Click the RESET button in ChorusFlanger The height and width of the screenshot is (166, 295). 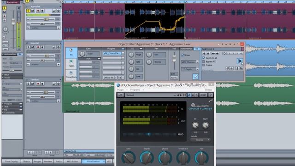(x=203, y=95)
